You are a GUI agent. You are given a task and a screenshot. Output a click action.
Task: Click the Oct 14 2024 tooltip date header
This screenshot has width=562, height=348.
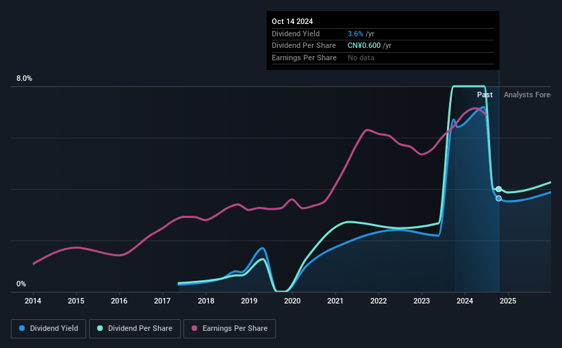[292, 21]
